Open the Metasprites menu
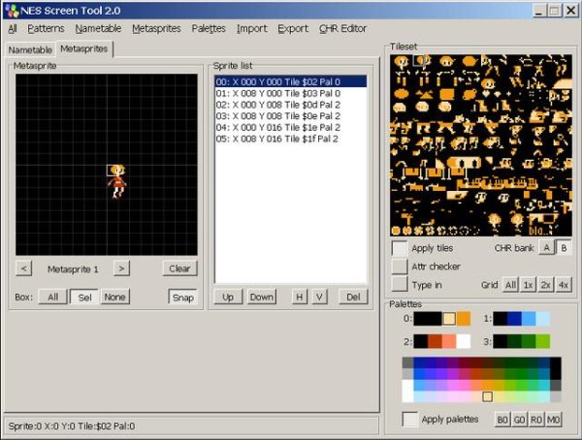This screenshot has width=582, height=440. pyautogui.click(x=156, y=28)
